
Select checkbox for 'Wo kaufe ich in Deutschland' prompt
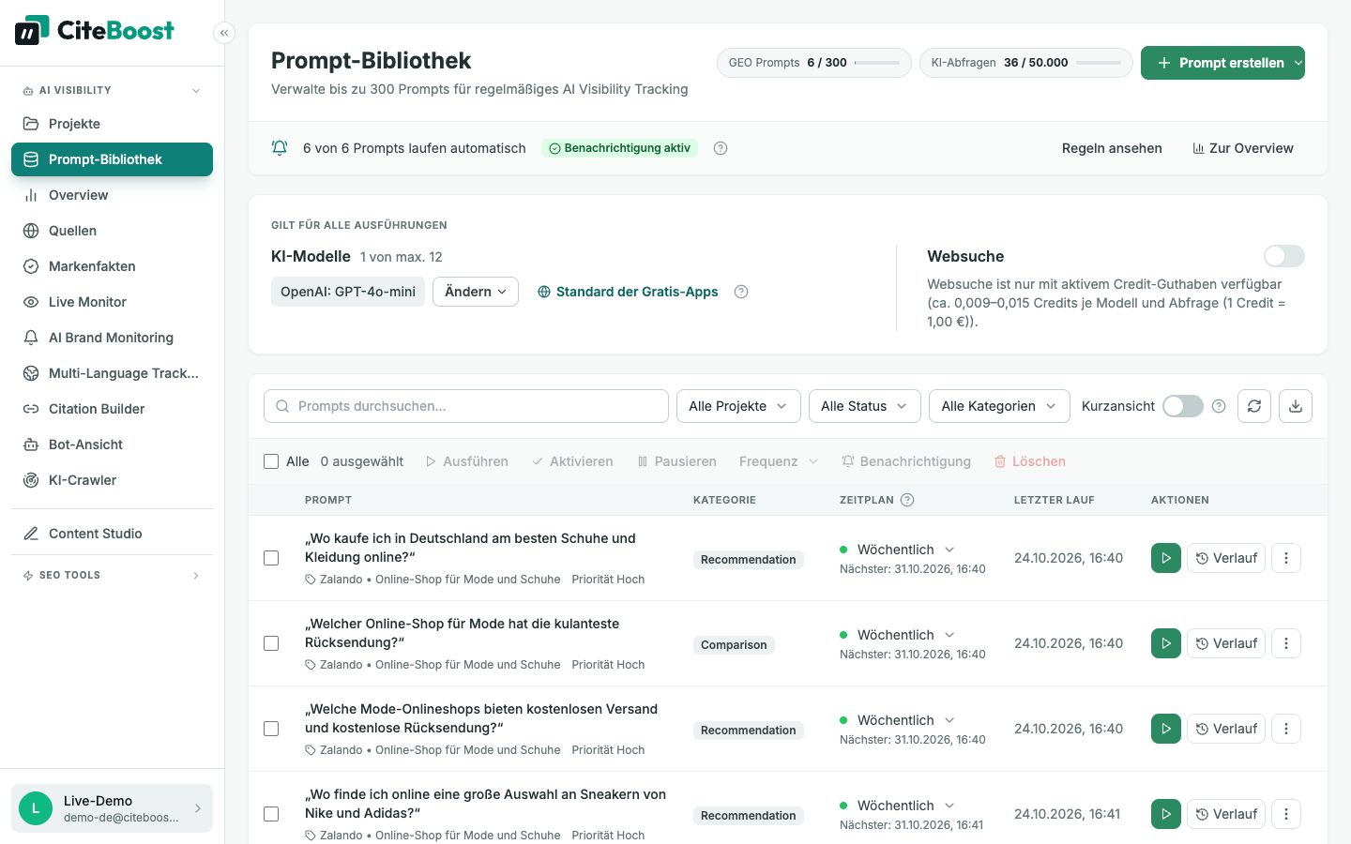coord(271,558)
